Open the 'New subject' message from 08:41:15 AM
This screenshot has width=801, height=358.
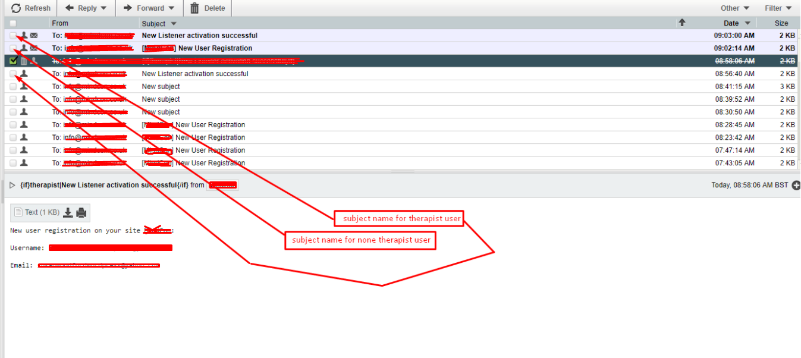pos(161,86)
